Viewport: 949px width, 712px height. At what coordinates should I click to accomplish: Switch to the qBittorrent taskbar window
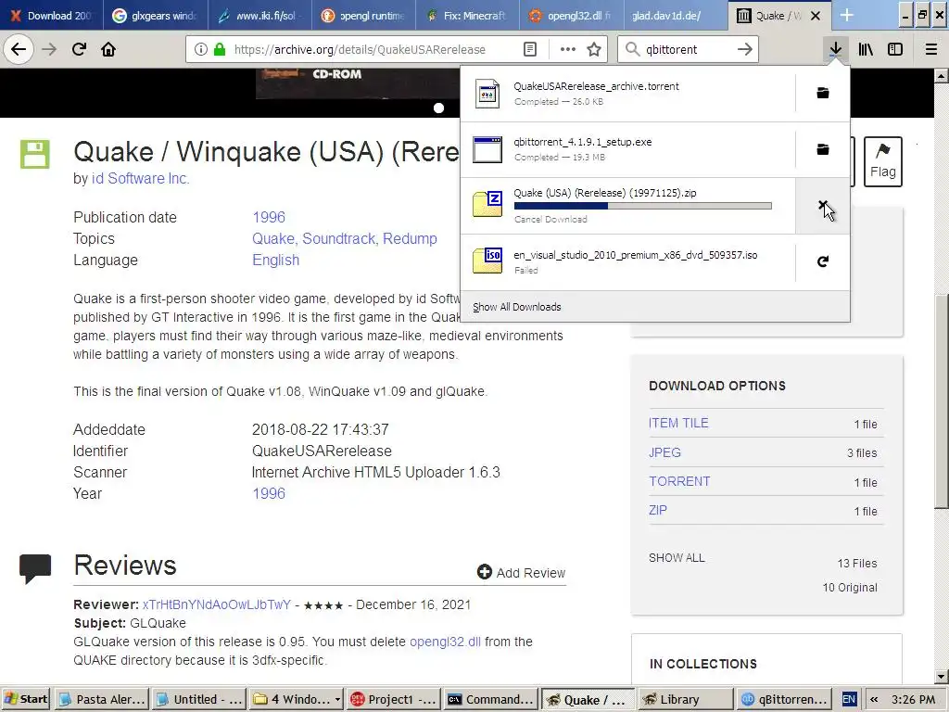click(x=784, y=699)
